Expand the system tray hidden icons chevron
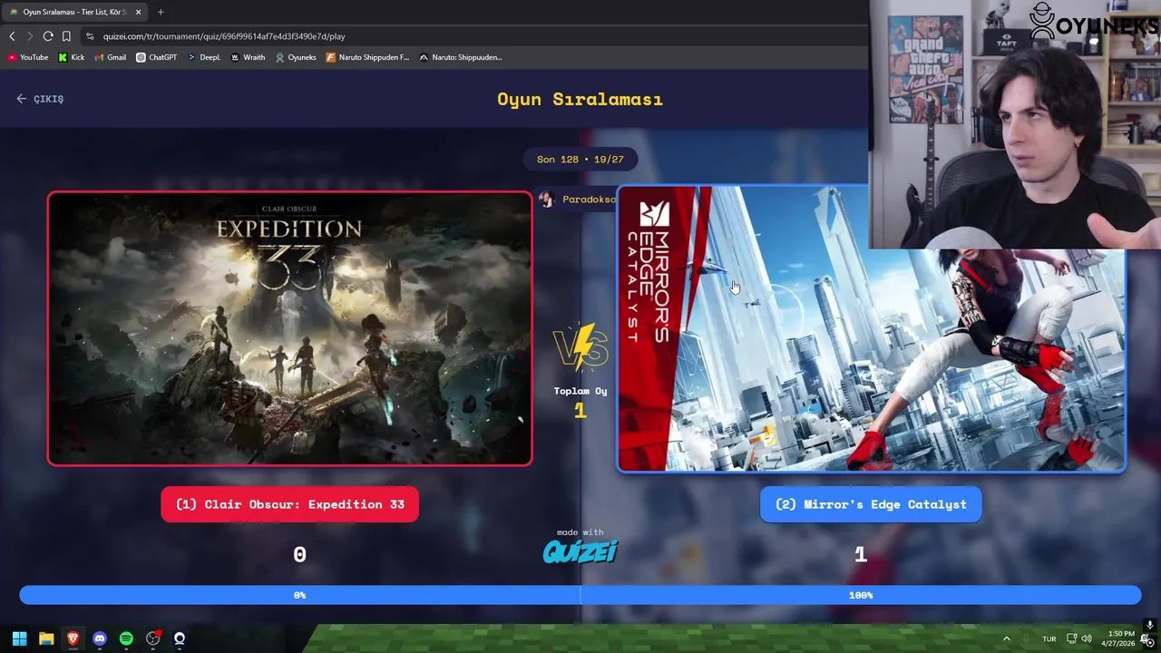 point(1006,638)
